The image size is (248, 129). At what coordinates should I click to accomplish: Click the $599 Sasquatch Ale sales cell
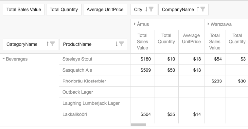click(x=142, y=70)
